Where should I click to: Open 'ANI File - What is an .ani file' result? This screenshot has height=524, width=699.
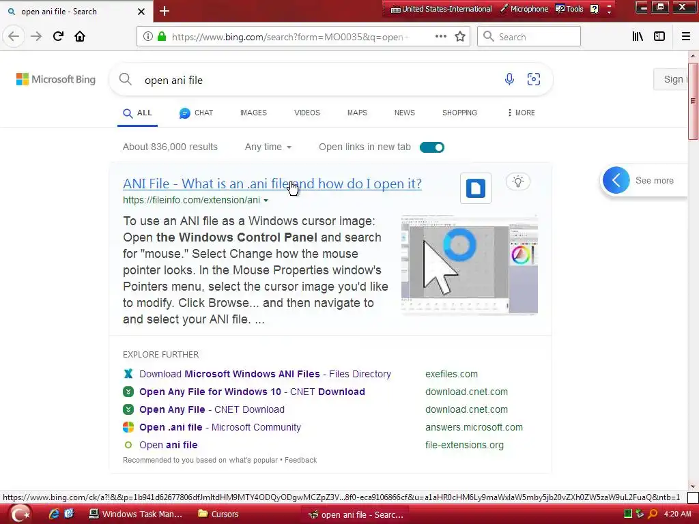[x=272, y=184]
